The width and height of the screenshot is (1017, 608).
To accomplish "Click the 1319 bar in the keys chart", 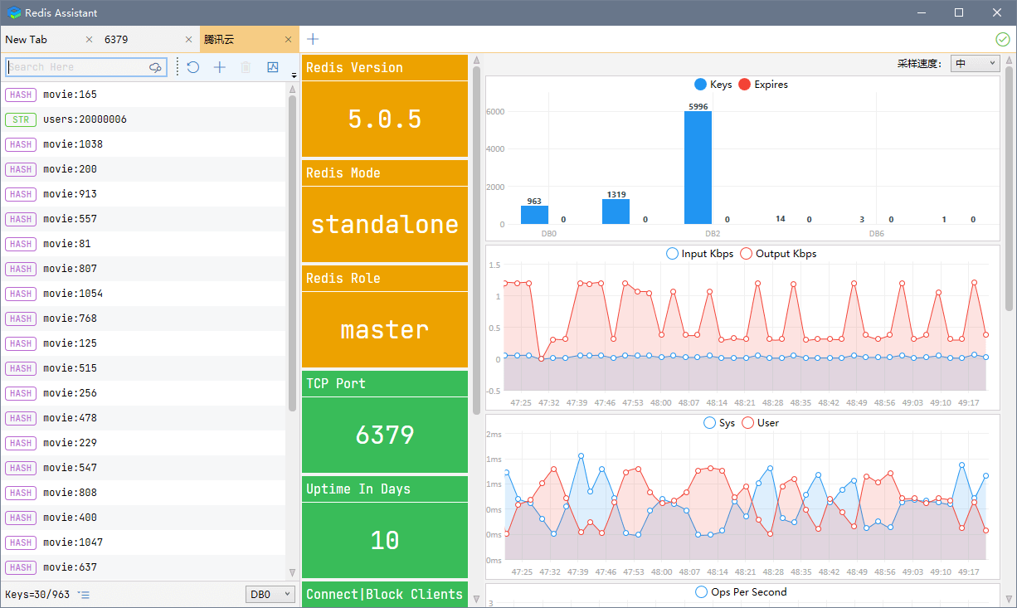I will (616, 212).
